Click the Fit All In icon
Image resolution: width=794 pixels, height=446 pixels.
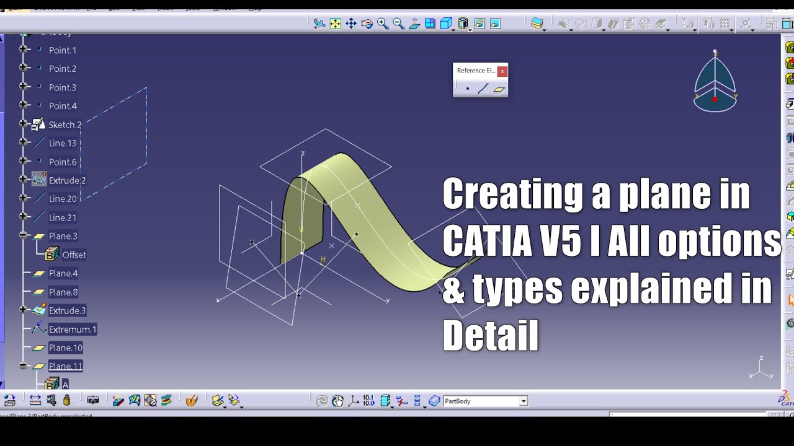click(335, 24)
